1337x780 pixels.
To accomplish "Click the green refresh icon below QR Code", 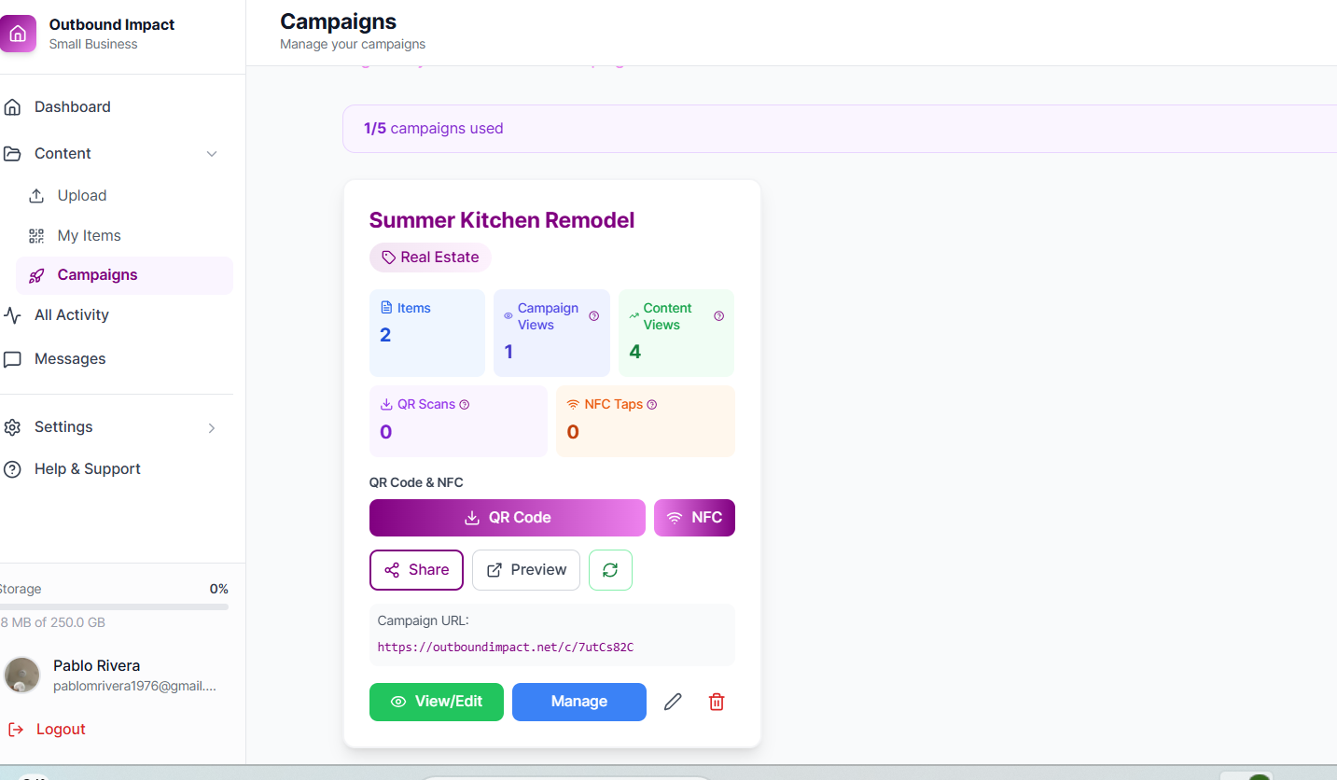I will (x=610, y=569).
